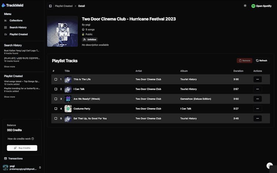Click the red Remove button
The image size is (277, 173).
point(244,60)
